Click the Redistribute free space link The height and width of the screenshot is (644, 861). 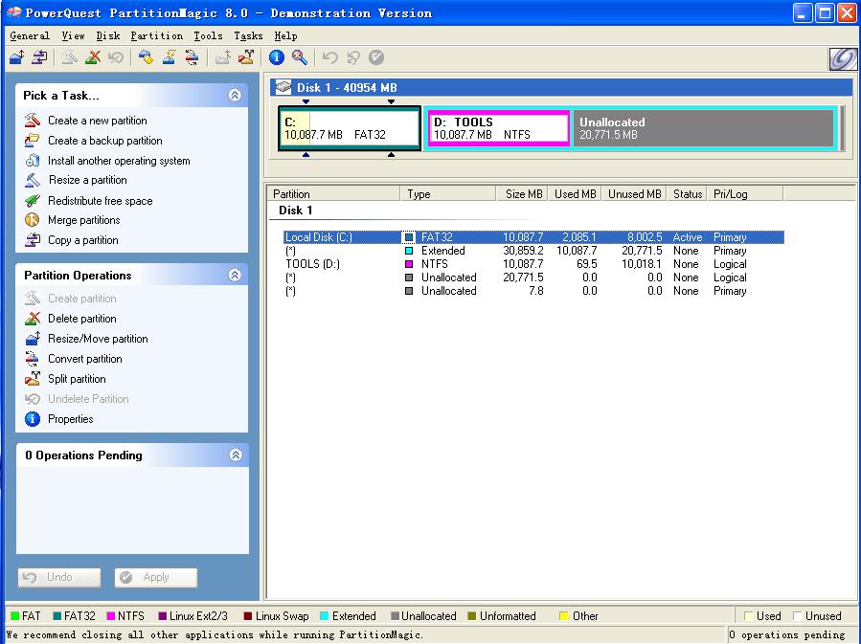pyautogui.click(x=100, y=201)
